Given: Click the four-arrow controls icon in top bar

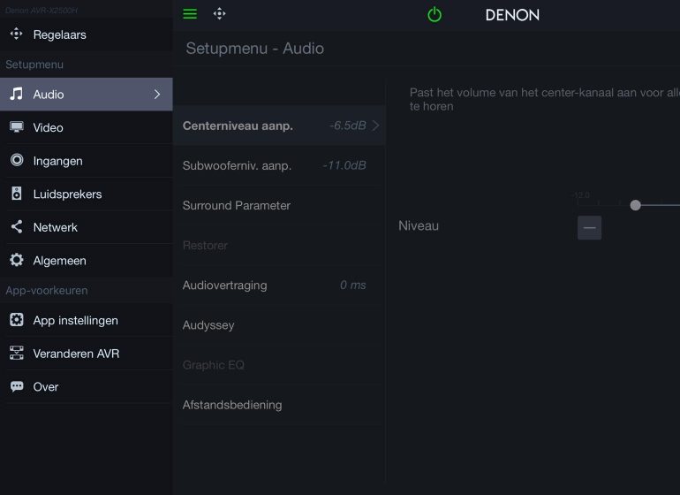Looking at the screenshot, I should tap(220, 14).
